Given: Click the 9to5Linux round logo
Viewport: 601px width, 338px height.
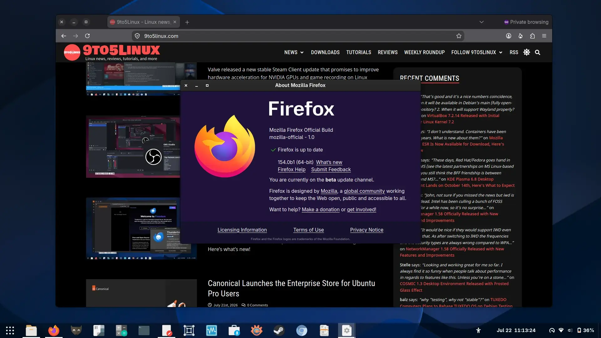Looking at the screenshot, I should [72, 52].
